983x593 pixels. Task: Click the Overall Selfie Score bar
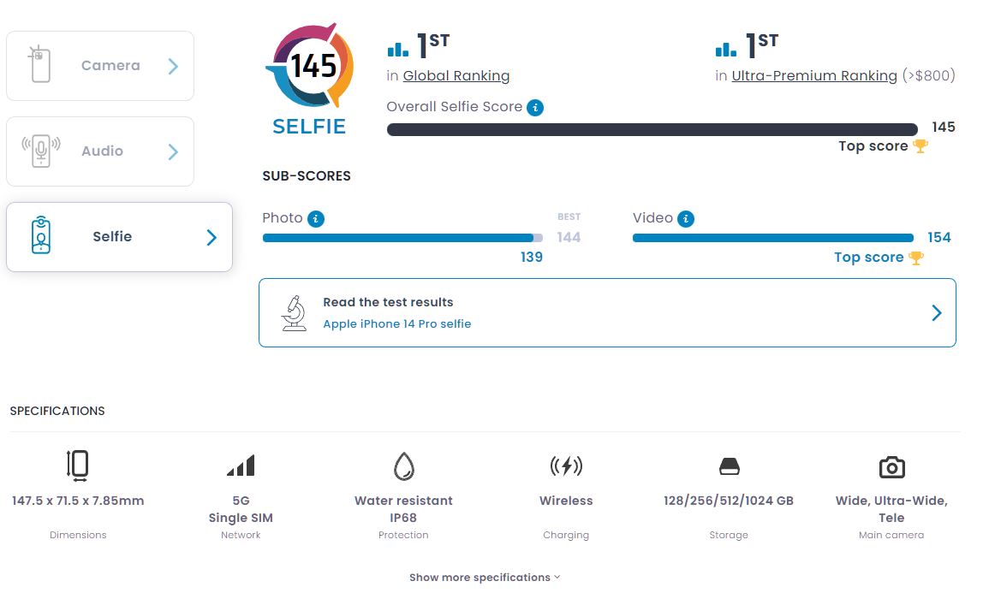pos(652,129)
